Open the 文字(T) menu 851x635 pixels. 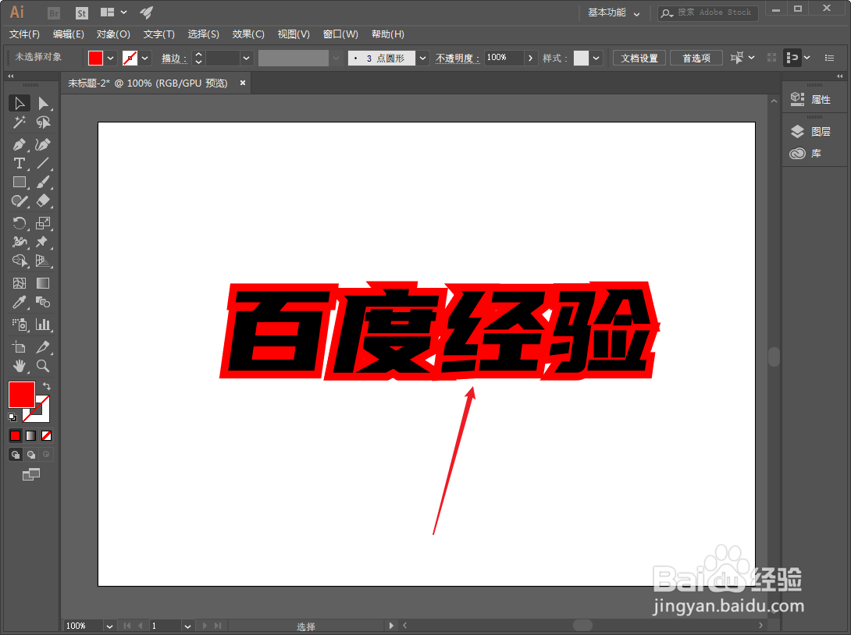tap(159, 34)
